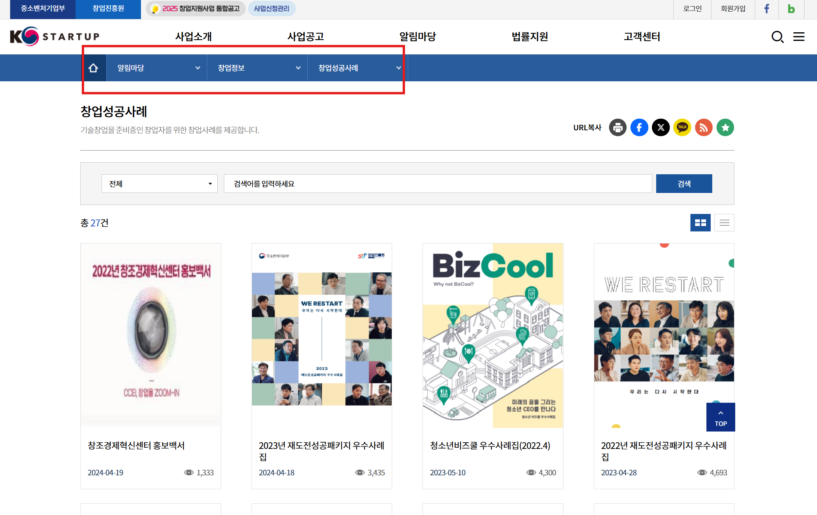Share via the black X (Twitter) icon
This screenshot has width=817, height=515.
click(661, 128)
